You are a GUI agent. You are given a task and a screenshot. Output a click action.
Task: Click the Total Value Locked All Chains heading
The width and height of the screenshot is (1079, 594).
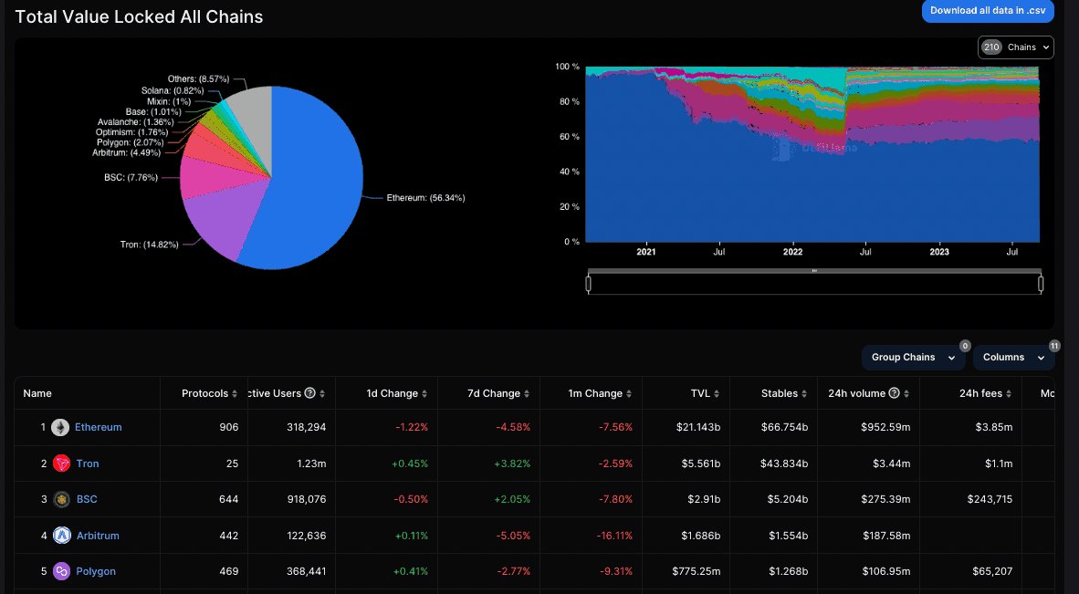(x=139, y=16)
